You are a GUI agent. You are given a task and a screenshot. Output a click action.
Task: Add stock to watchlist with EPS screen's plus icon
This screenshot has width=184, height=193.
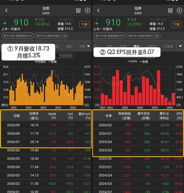pyautogui.click(x=179, y=10)
